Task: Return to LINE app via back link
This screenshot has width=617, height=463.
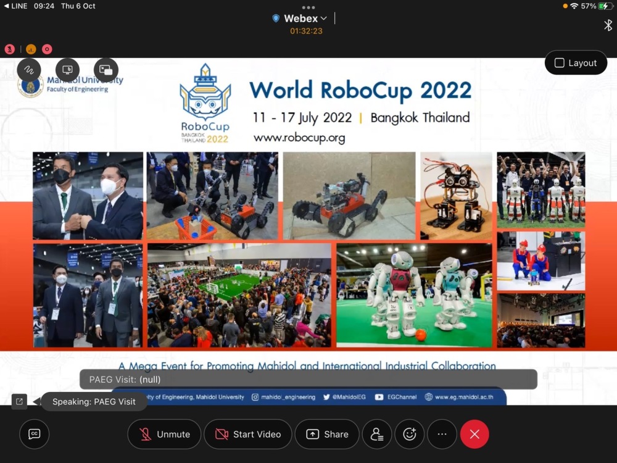Action: pos(15,6)
